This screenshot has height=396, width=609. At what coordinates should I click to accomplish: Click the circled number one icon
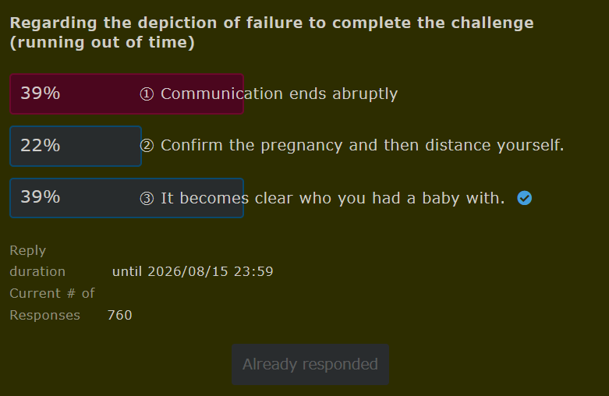pyautogui.click(x=147, y=94)
